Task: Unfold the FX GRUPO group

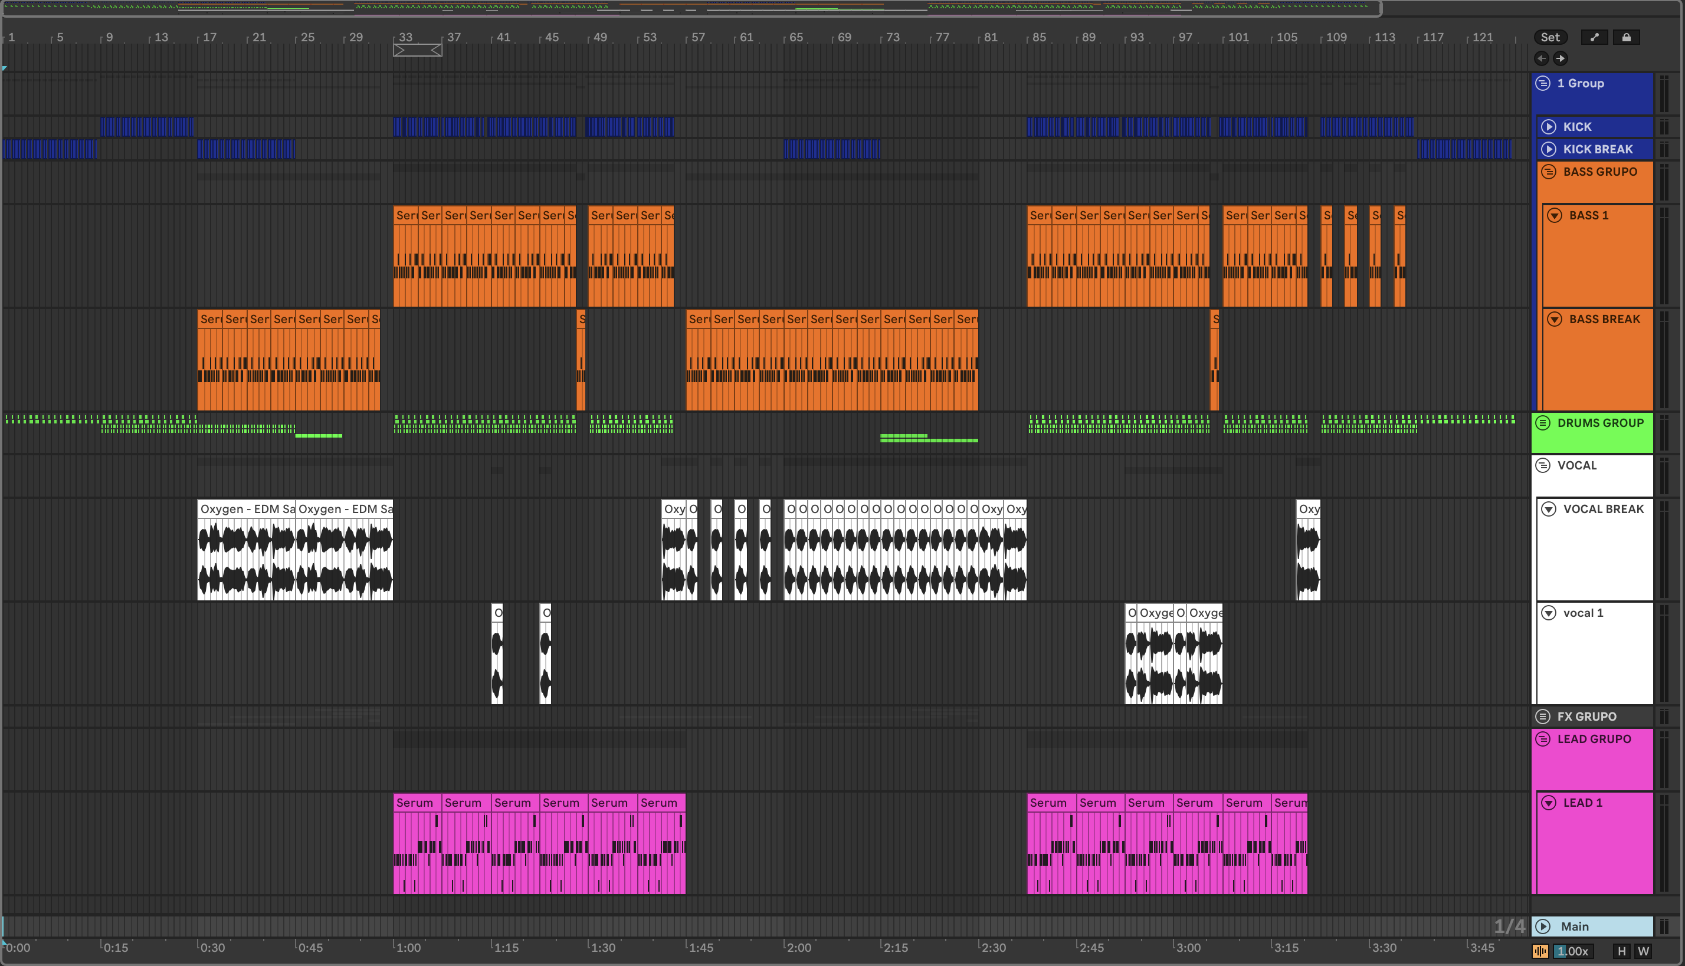Action: pyautogui.click(x=1543, y=717)
